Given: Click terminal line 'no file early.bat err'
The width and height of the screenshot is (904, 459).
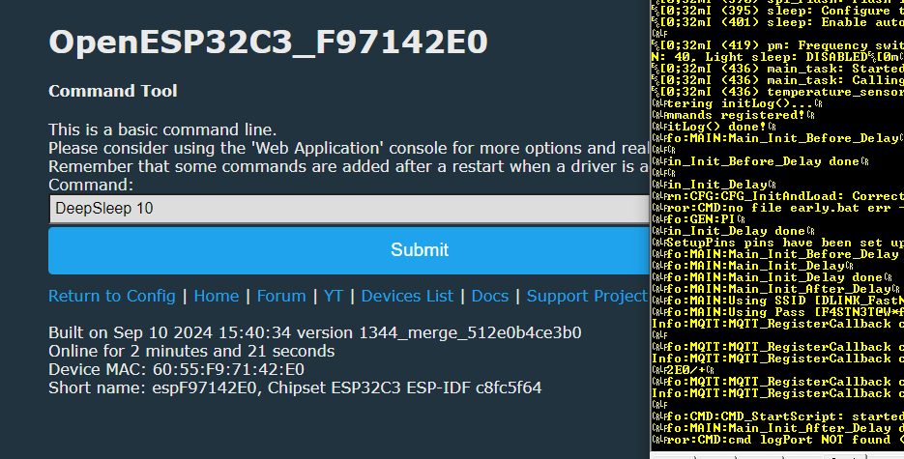Looking at the screenshot, I should pos(777,208).
